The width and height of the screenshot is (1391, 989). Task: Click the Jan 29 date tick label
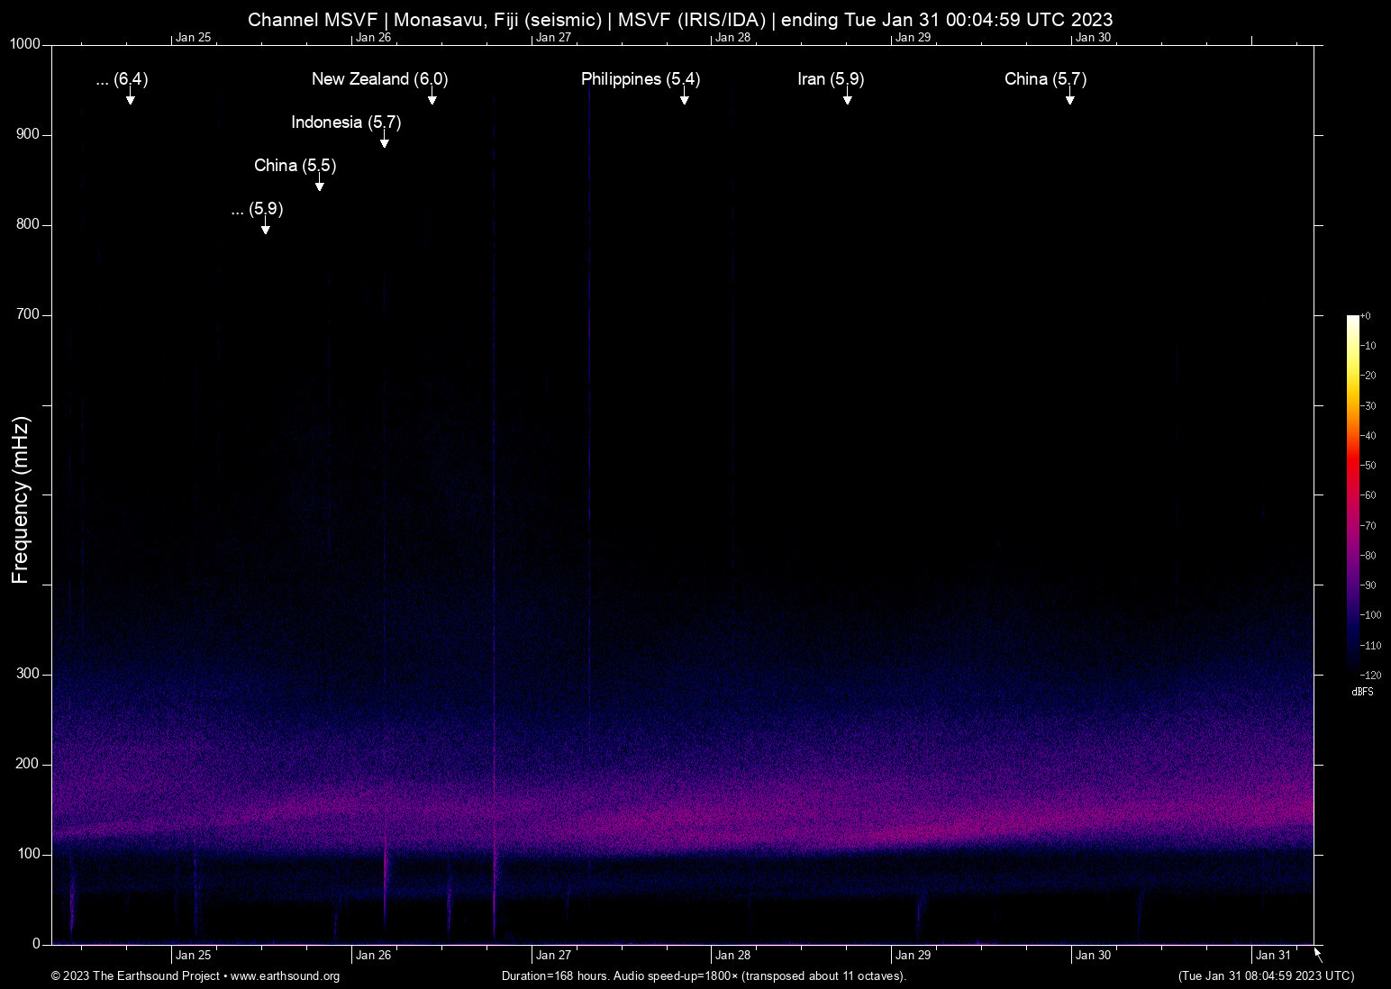click(913, 955)
